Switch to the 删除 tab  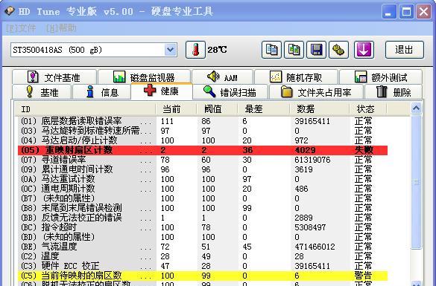click(394, 91)
